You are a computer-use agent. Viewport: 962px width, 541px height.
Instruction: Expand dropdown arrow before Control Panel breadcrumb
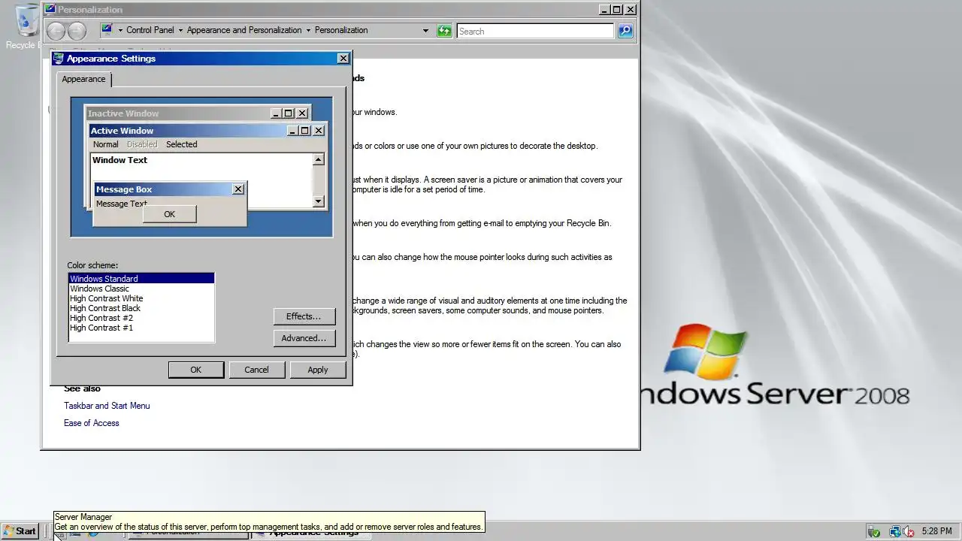click(120, 31)
